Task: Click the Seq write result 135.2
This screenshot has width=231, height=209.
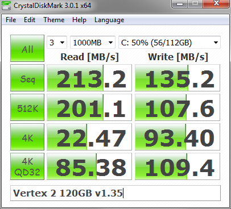Action: click(x=178, y=78)
